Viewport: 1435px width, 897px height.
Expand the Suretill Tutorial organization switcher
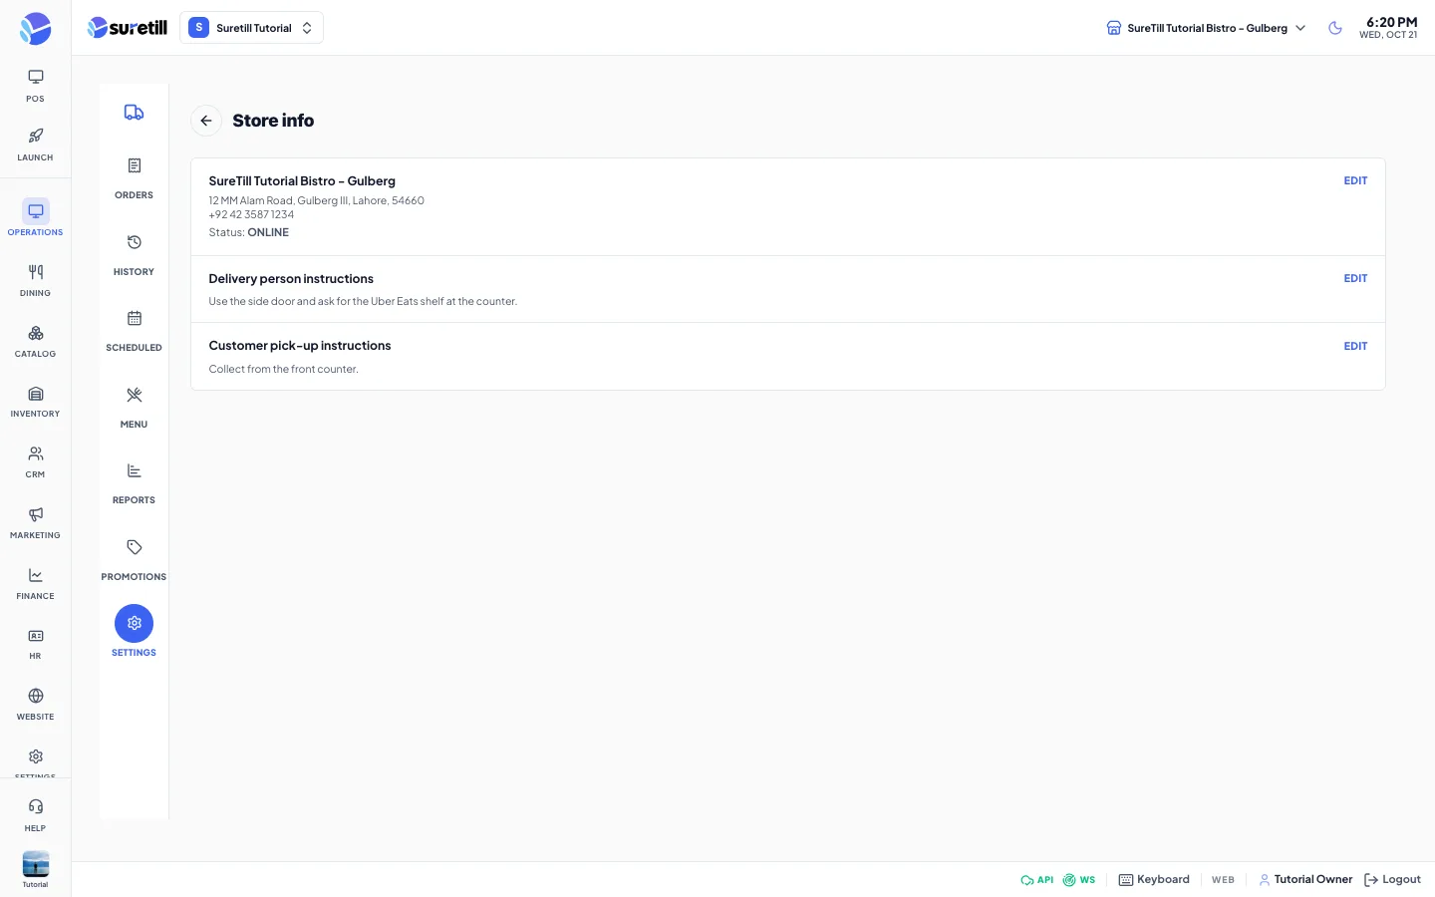point(251,28)
